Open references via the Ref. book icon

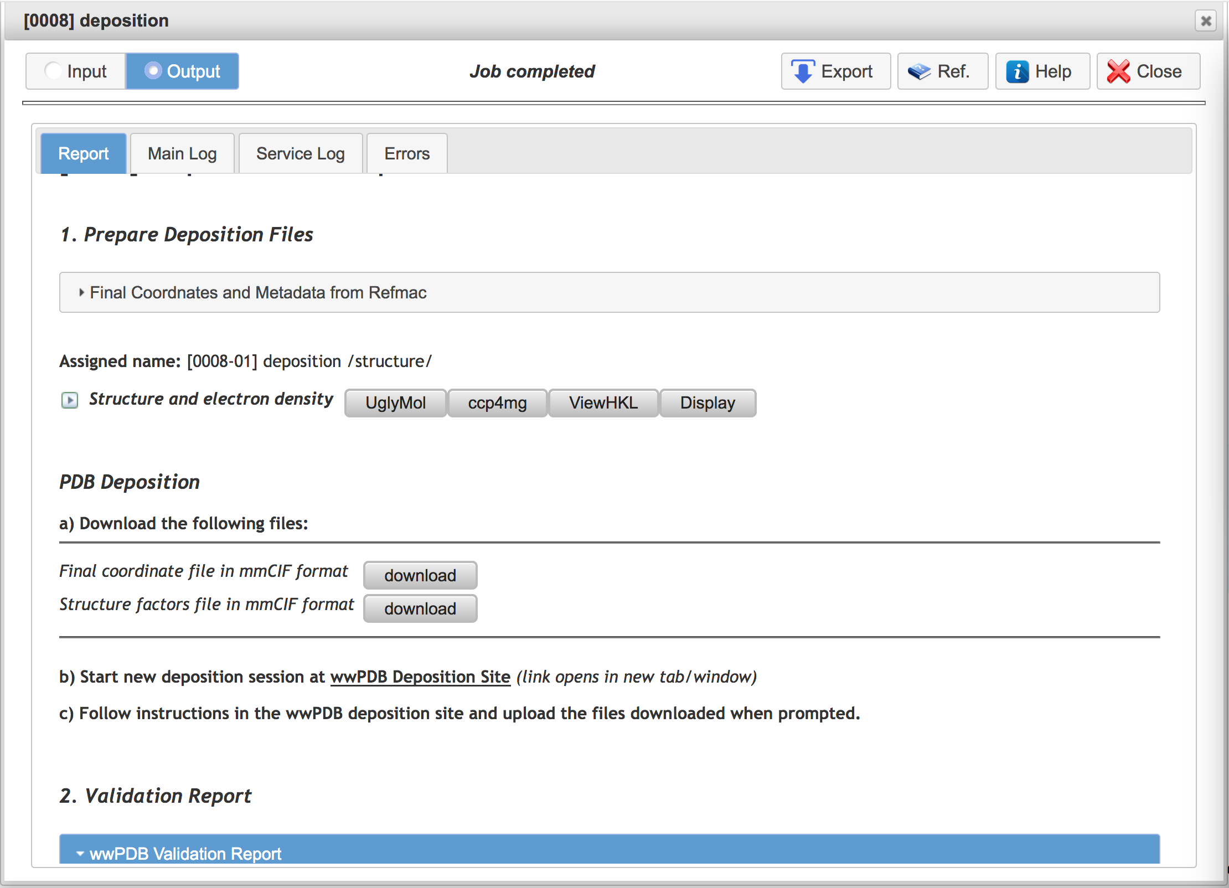[919, 71]
